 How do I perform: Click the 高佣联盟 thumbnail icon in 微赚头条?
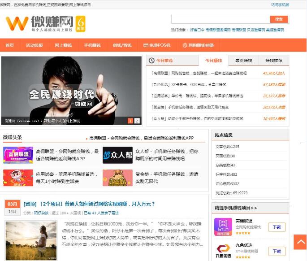[x=18, y=155]
